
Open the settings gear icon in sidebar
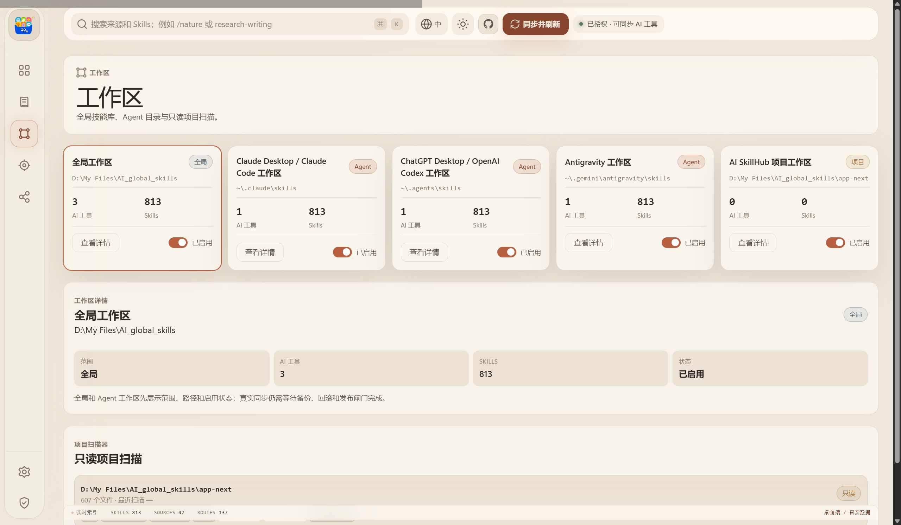[24, 472]
